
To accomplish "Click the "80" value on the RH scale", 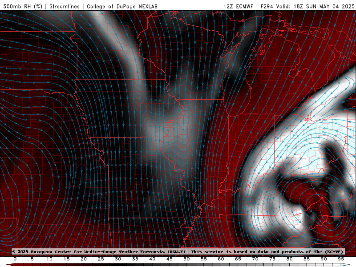I will (289, 259).
